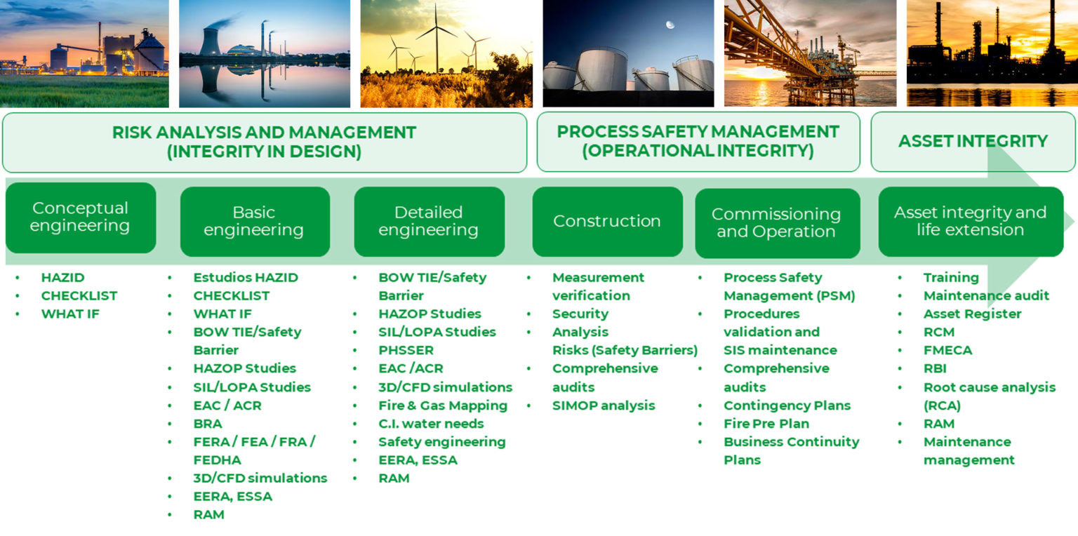Click the Basic engineering stage button
1078x536 pixels.
click(x=255, y=221)
